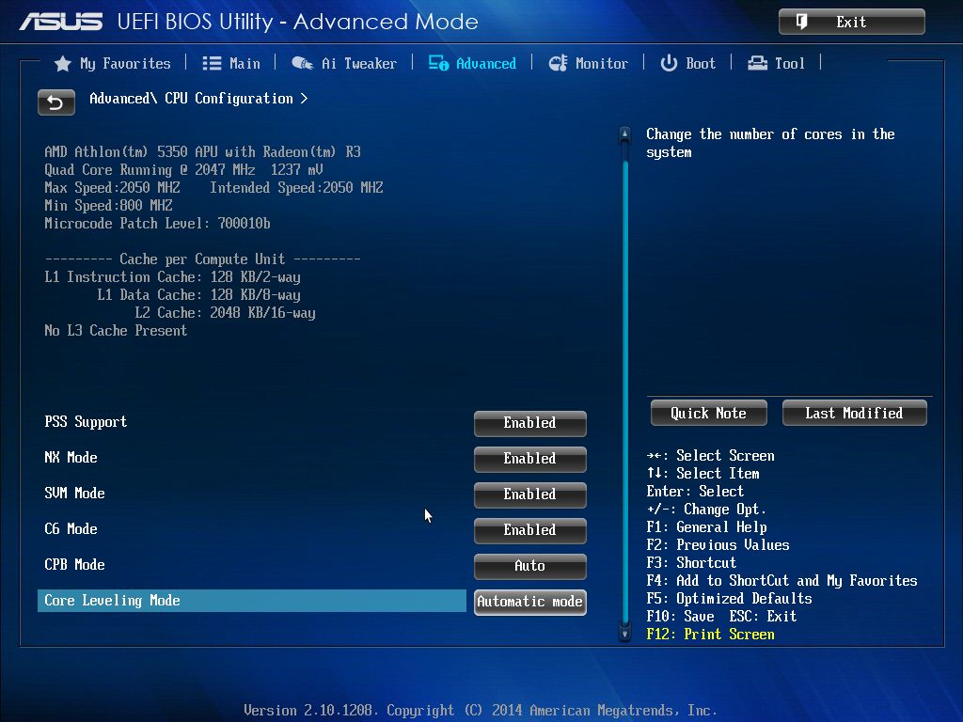Image resolution: width=963 pixels, height=722 pixels.
Task: Show Last Modified settings
Action: [854, 413]
